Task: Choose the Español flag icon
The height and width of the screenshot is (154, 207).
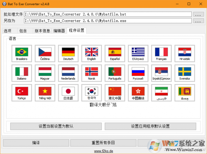Action: [x=115, y=53]
